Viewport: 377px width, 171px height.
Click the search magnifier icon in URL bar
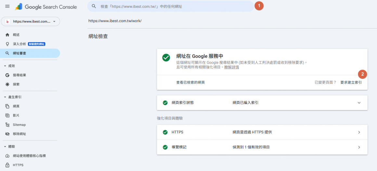[94, 6]
